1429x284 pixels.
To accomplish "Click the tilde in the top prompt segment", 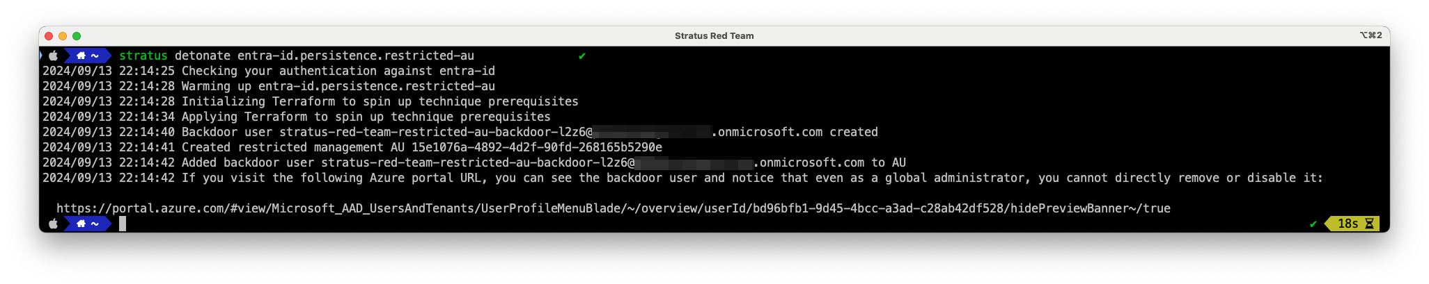I will click(x=95, y=56).
